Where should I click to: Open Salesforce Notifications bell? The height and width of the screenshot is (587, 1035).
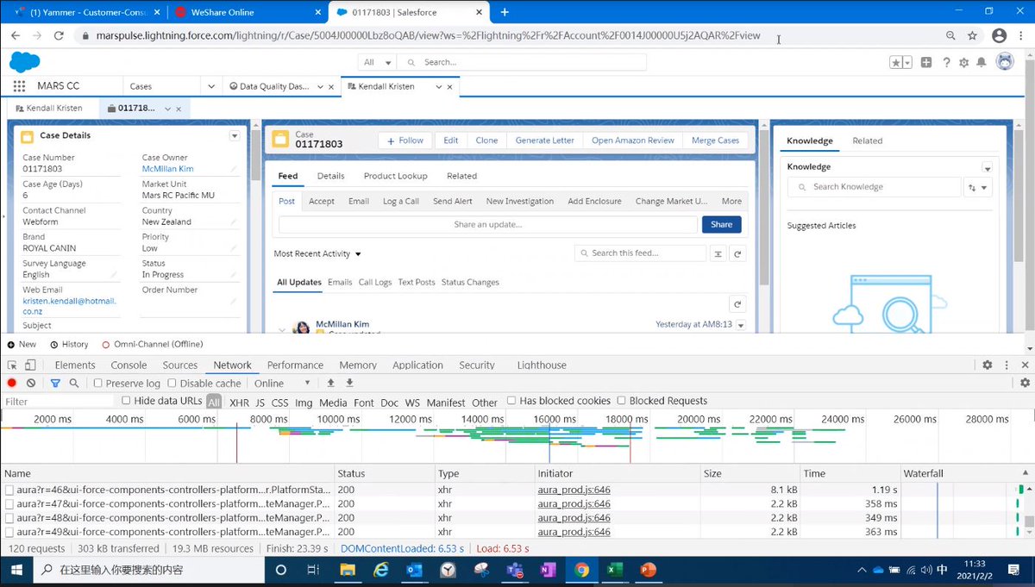coord(982,62)
